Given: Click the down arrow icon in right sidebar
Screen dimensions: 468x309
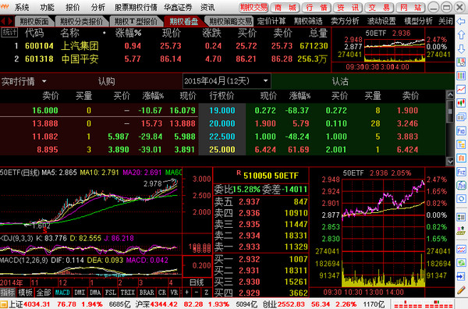Looking at the screenshot, I should (x=461, y=48).
